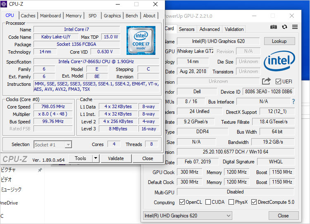The width and height of the screenshot is (310, 224).
Task: Click the Code Name value Kaby Lake-U/Y
Action: point(56,37)
